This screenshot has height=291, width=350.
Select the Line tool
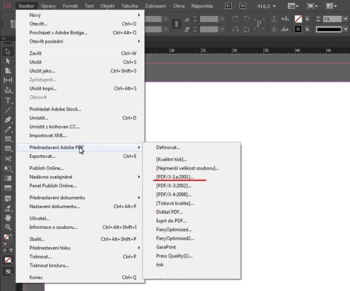(x=8, y=110)
